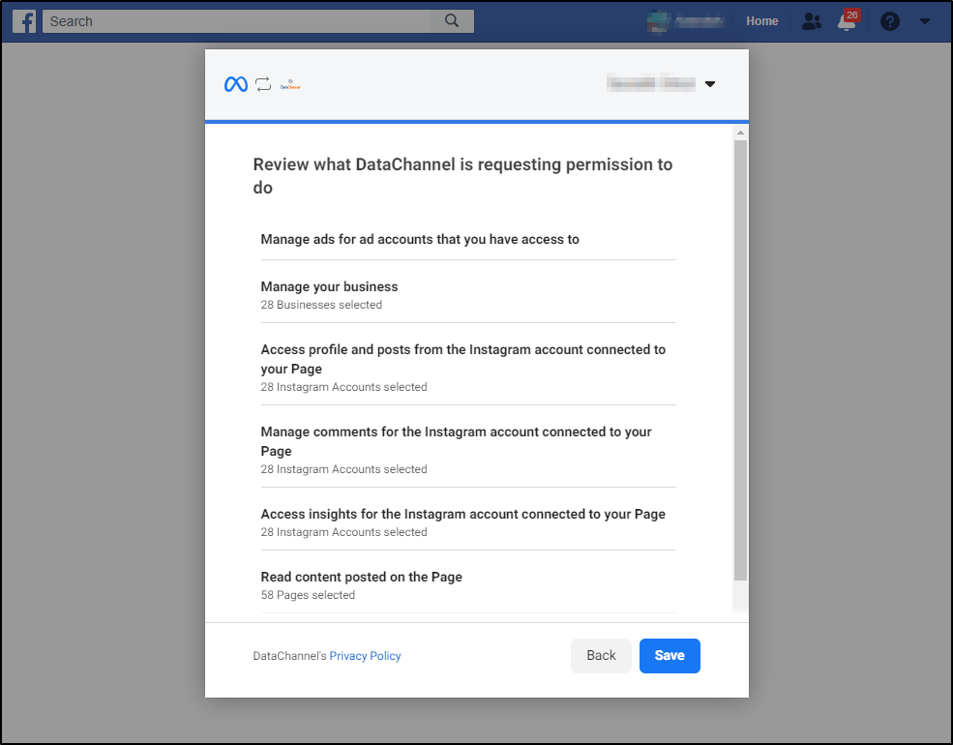Click the sync arrows icon
Image resolution: width=953 pixels, height=745 pixels.
click(263, 84)
